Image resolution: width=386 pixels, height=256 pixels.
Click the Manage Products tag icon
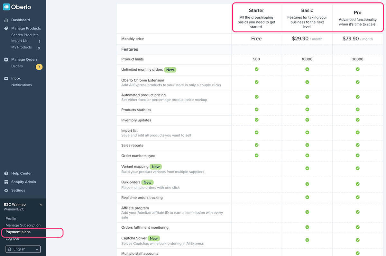point(6,28)
